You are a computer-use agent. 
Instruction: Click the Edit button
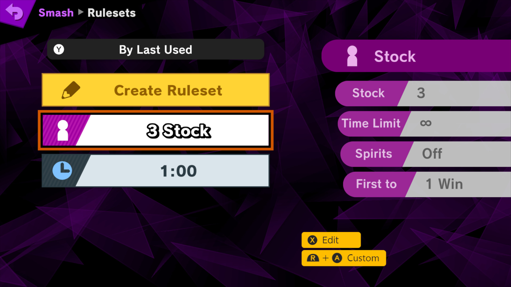[x=331, y=240]
